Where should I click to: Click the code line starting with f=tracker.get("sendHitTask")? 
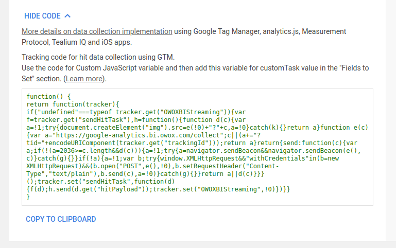coord(136,120)
